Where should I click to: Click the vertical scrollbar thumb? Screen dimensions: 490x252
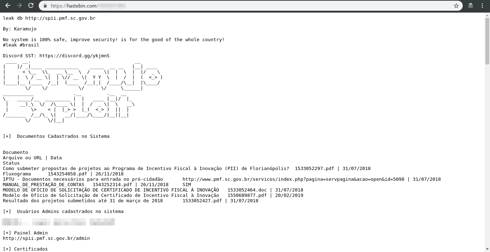point(487,40)
